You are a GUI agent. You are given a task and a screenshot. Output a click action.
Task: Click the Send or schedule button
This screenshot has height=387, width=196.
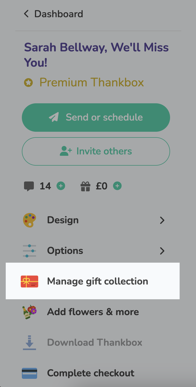point(96,117)
